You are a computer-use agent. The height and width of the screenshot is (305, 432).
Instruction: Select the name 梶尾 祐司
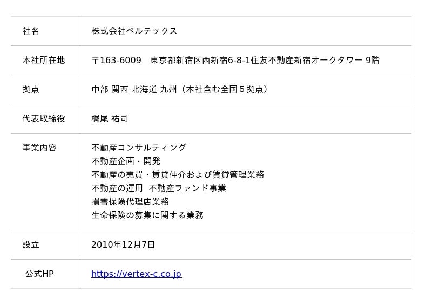(x=110, y=119)
